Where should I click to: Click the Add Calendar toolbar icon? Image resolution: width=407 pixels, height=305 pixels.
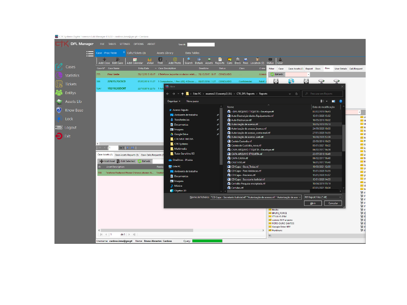(x=135, y=59)
